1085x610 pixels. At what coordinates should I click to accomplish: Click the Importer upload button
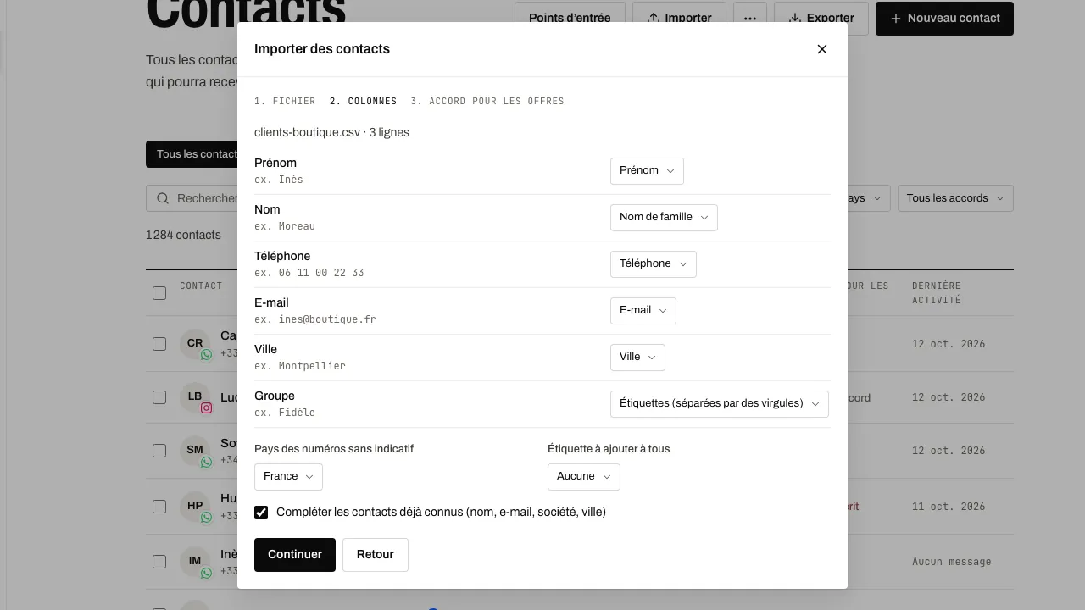679,18
